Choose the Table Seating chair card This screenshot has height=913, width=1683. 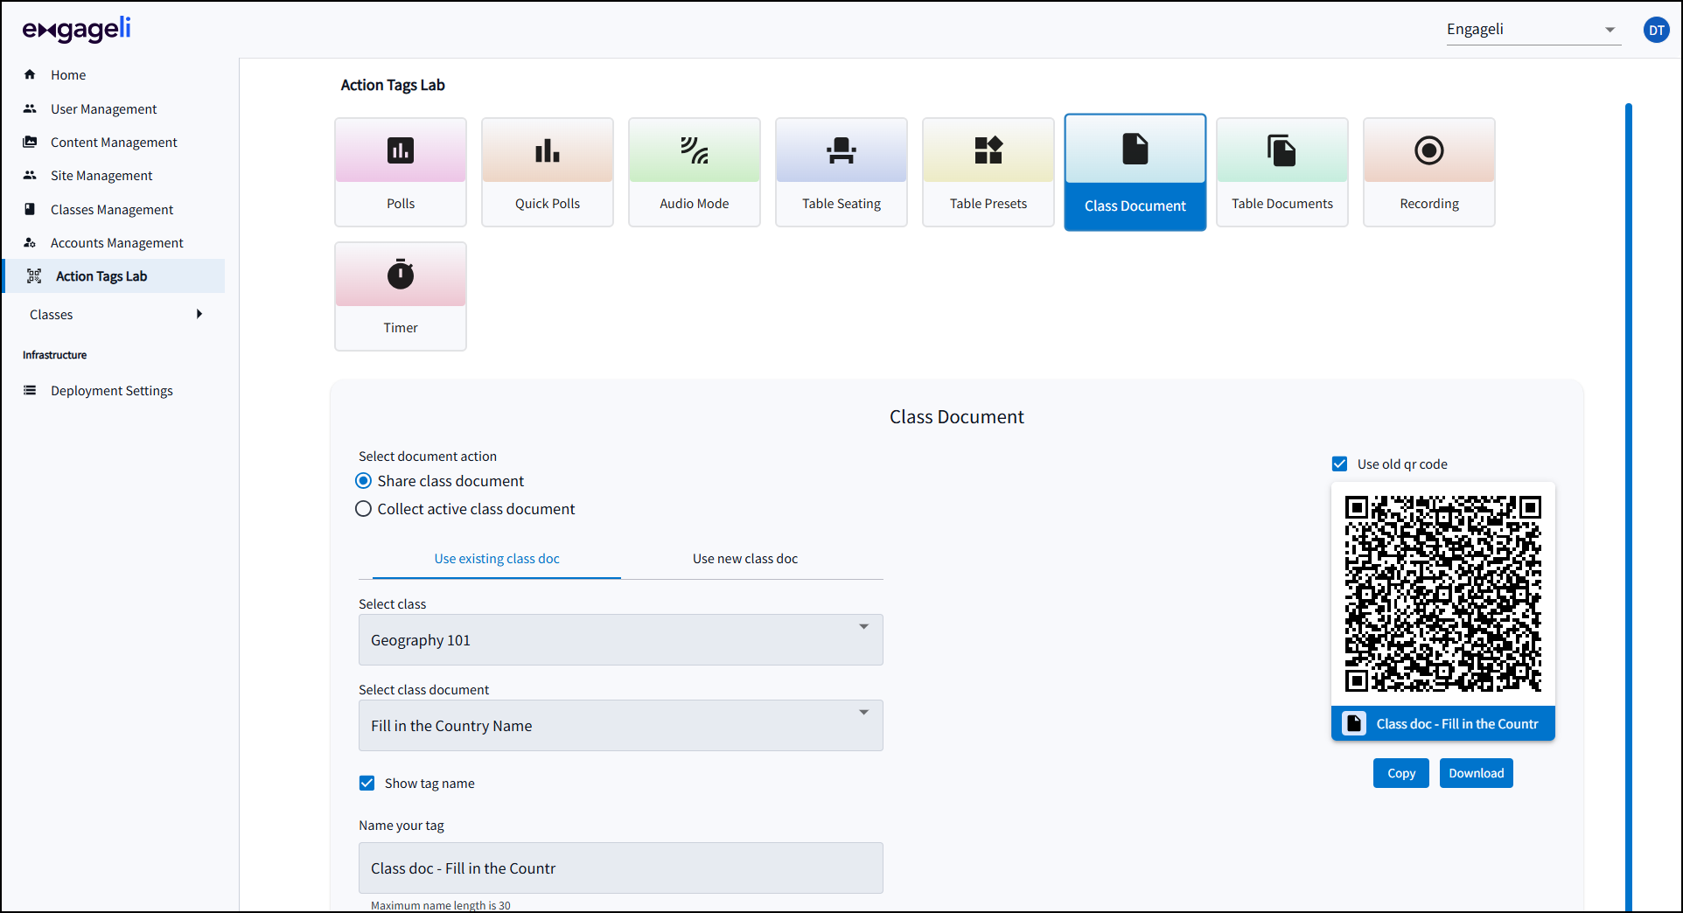pyautogui.click(x=841, y=172)
